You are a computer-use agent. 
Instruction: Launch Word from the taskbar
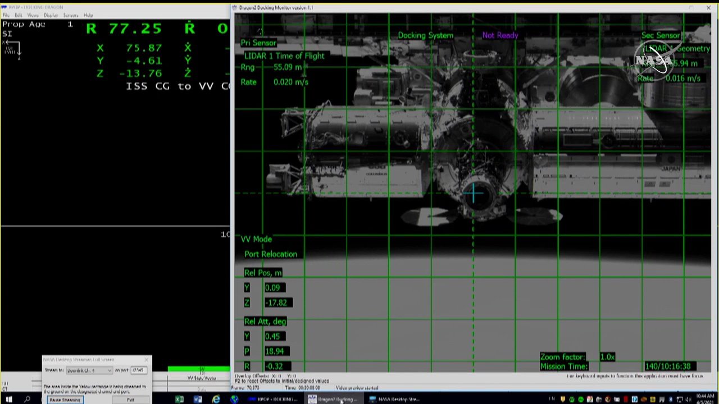pyautogui.click(x=198, y=400)
